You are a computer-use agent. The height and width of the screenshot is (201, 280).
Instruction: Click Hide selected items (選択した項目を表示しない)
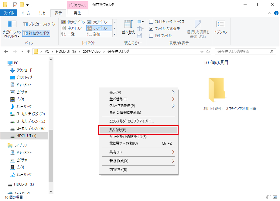[198, 29]
